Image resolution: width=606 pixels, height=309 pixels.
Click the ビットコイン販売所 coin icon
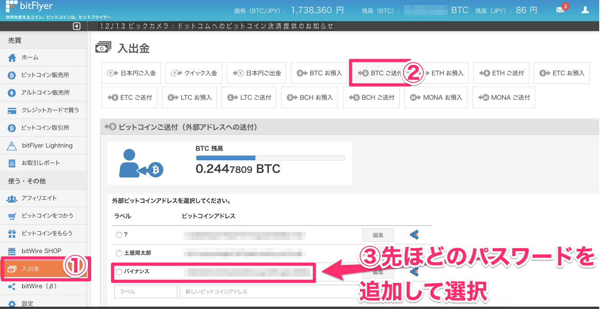[12, 75]
